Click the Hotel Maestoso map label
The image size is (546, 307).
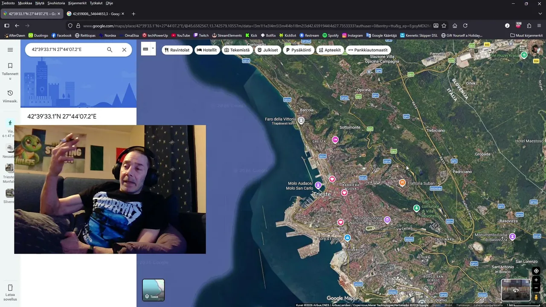pyautogui.click(x=529, y=141)
